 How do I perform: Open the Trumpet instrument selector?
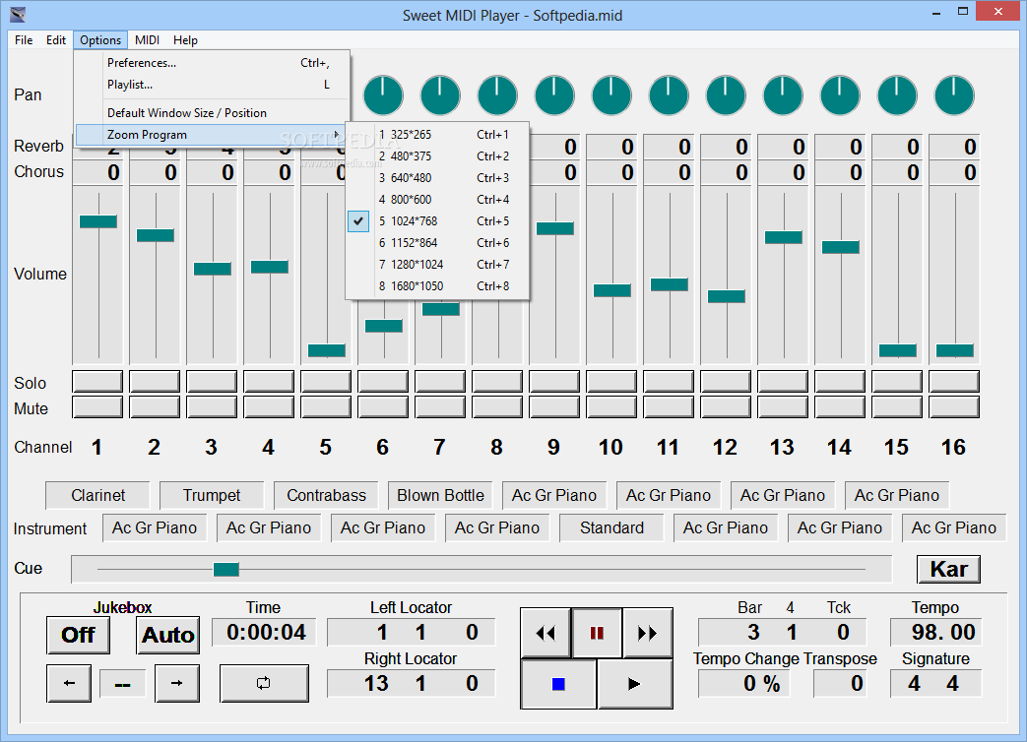point(212,495)
